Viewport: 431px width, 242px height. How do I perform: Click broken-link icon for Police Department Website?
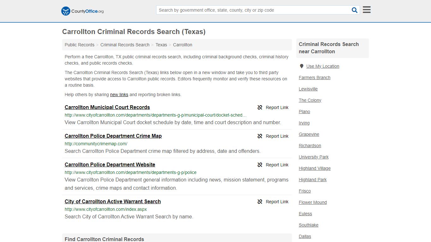(x=260, y=165)
